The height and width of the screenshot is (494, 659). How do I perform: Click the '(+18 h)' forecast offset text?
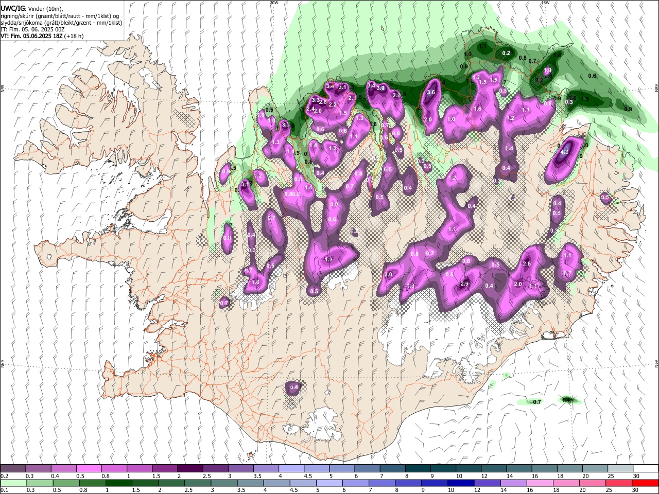(x=74, y=36)
